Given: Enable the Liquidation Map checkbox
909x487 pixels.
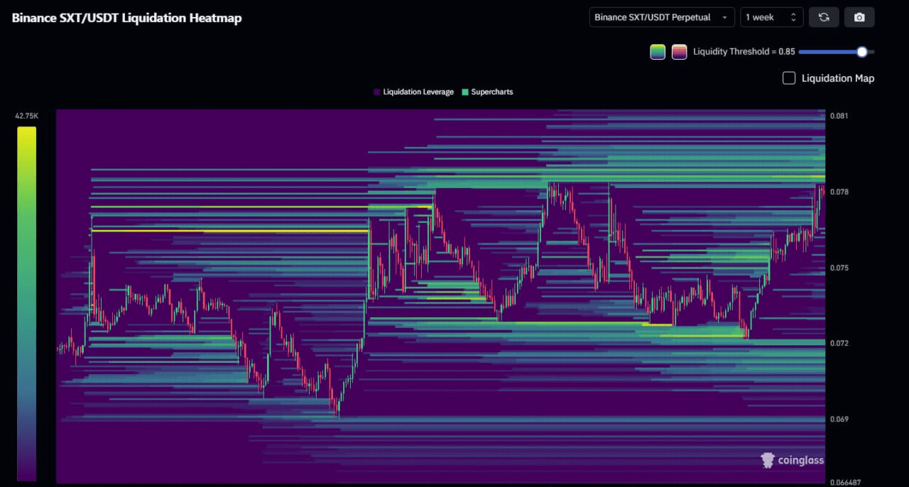Looking at the screenshot, I should pyautogui.click(x=789, y=78).
